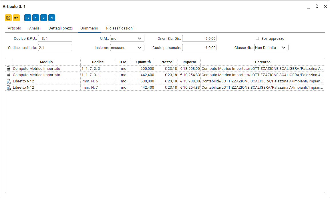
Task: Switch to the Analisi tab
Action: coord(35,28)
